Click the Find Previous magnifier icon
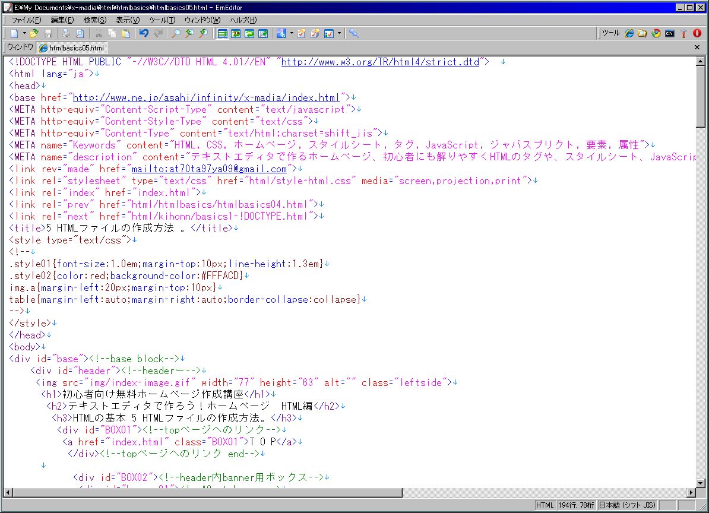Image resolution: width=709 pixels, height=513 pixels. click(190, 33)
